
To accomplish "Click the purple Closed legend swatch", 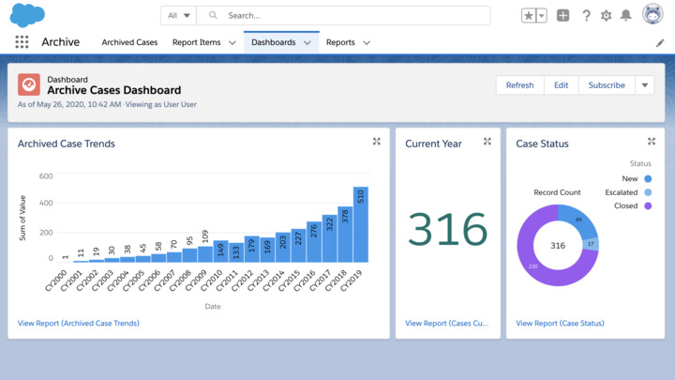I will pyautogui.click(x=648, y=206).
